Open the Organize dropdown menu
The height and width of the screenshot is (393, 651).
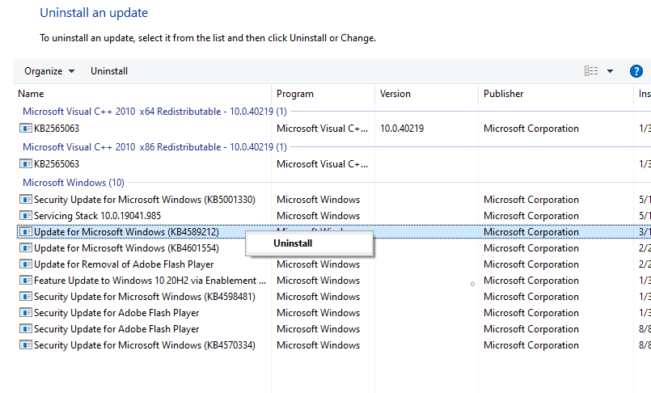(x=49, y=71)
